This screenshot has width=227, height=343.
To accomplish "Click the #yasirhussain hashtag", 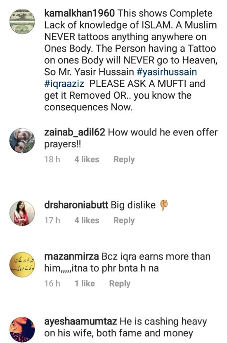I will coord(167,72).
